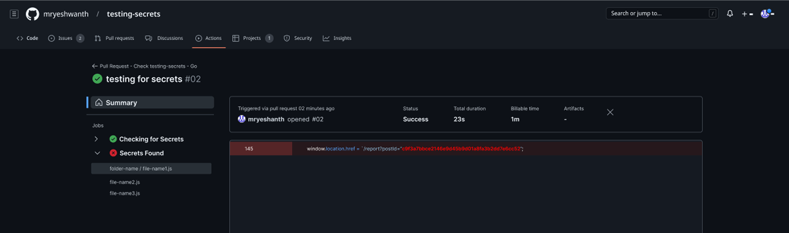This screenshot has height=233, width=789.
Task: Switch to the Projects tab
Action: pos(252,38)
